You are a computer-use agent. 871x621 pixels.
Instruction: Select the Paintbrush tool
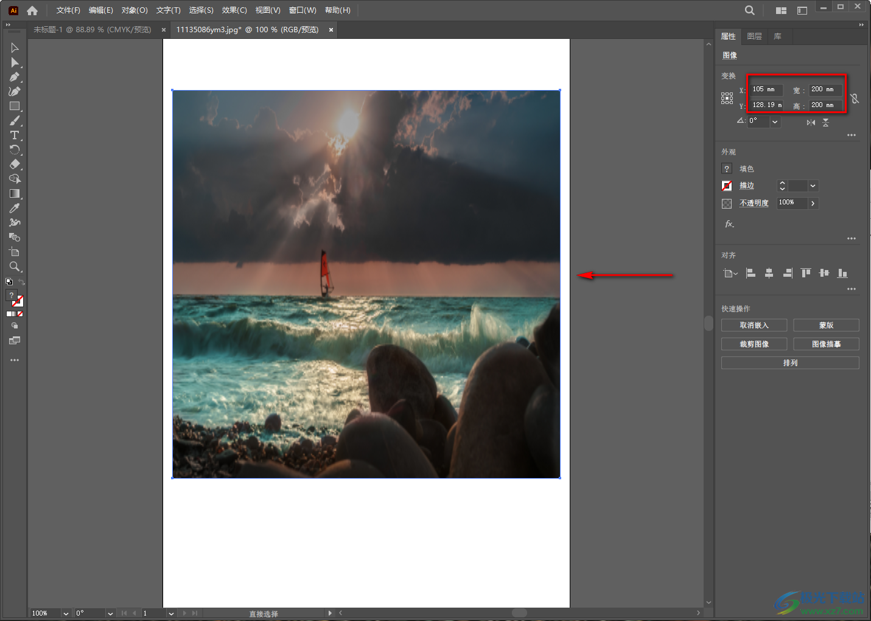pos(15,121)
